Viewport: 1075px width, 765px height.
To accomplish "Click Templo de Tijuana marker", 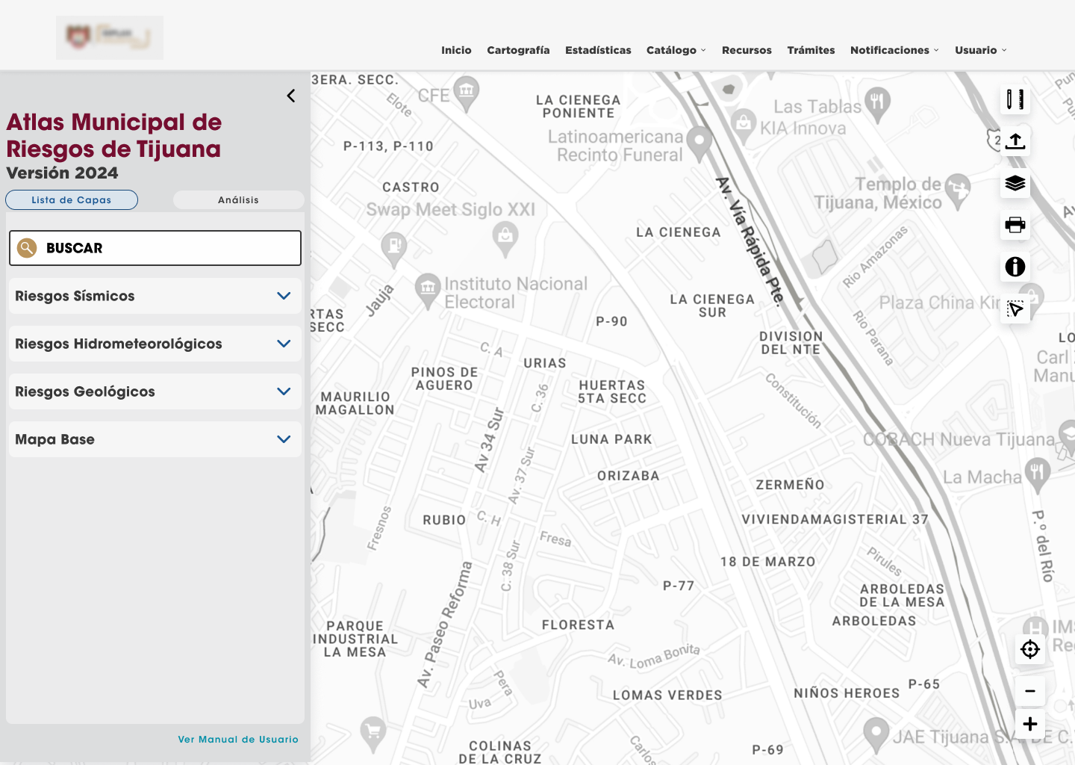I will [958, 191].
